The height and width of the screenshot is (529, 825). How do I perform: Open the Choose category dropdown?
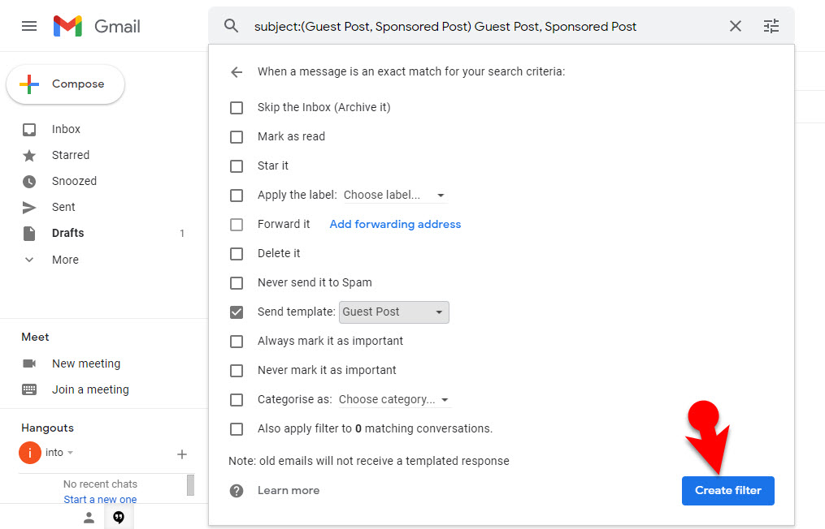394,400
